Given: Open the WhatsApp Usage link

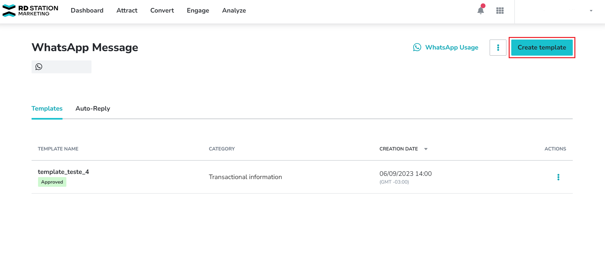Looking at the screenshot, I should tap(446, 48).
